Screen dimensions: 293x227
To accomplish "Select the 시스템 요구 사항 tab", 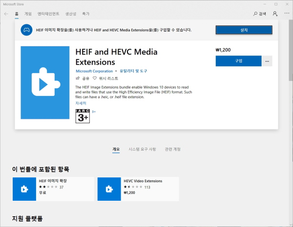I will [x=142, y=149].
